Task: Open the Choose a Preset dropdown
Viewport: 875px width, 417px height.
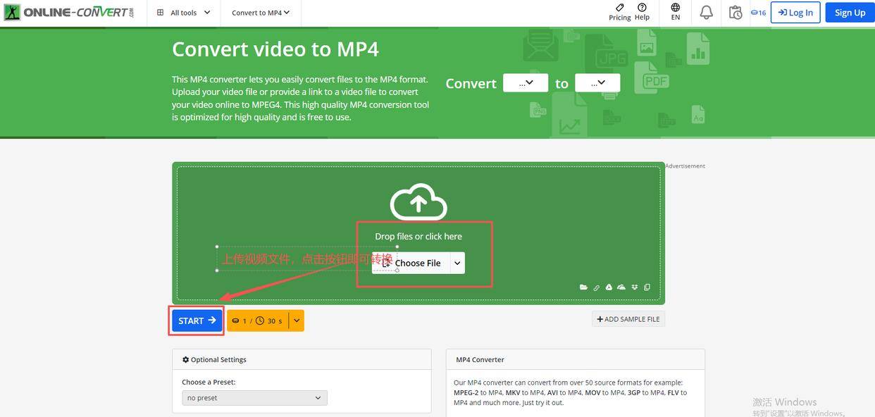Action: [254, 398]
